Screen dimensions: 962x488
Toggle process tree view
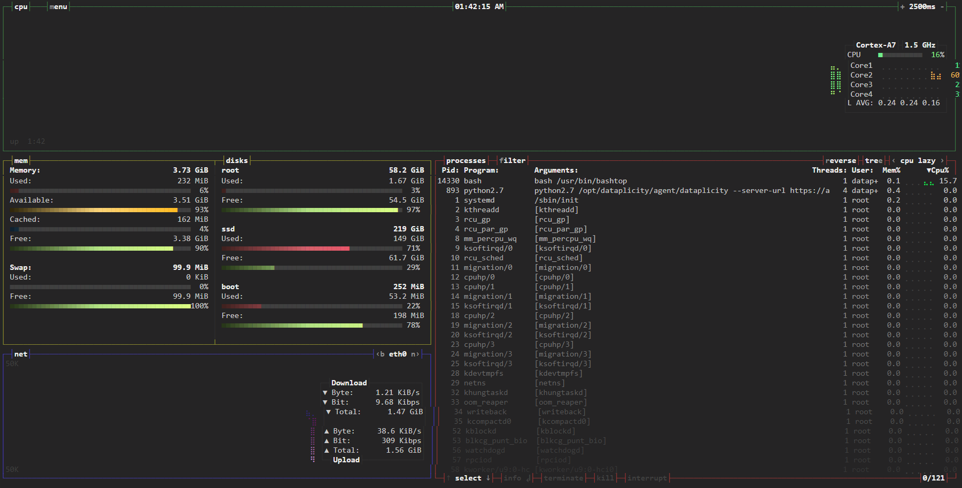pos(874,161)
